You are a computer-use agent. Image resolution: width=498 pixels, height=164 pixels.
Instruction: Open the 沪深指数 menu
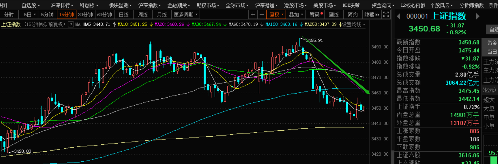tap(150, 5)
